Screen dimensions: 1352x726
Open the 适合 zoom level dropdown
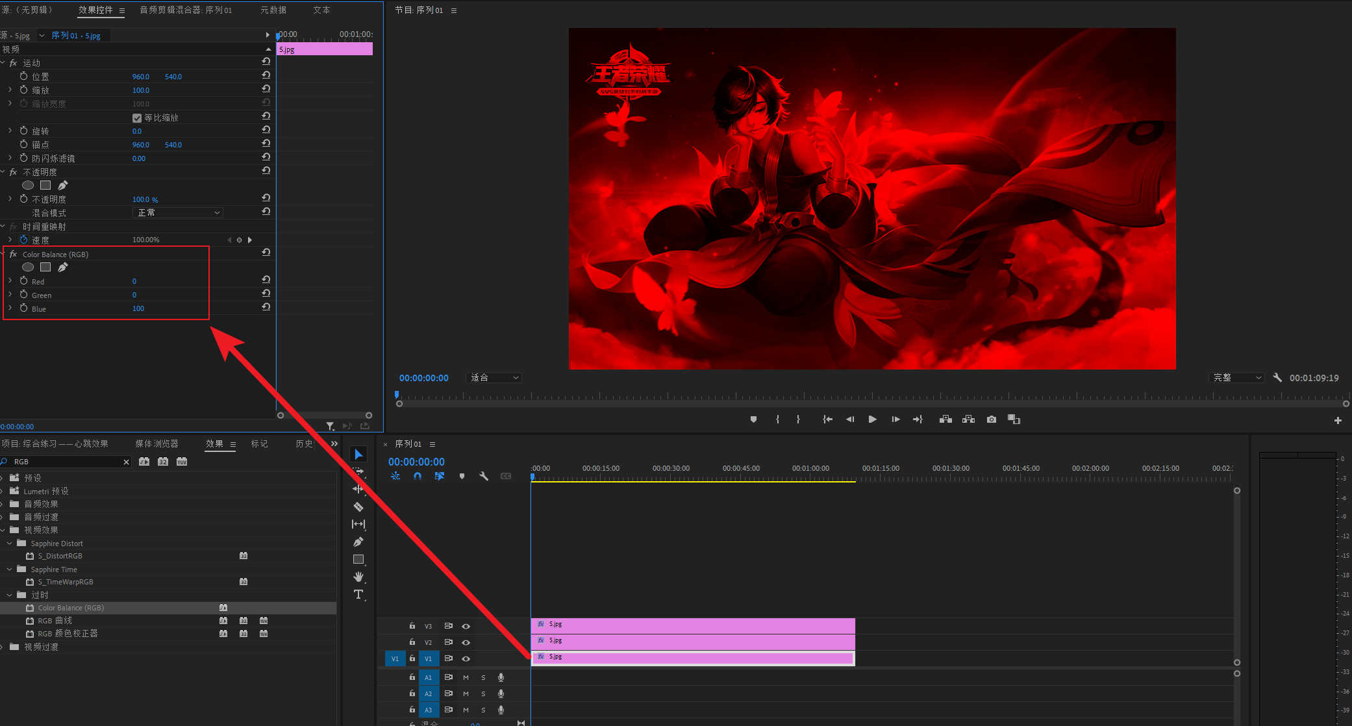click(x=494, y=378)
